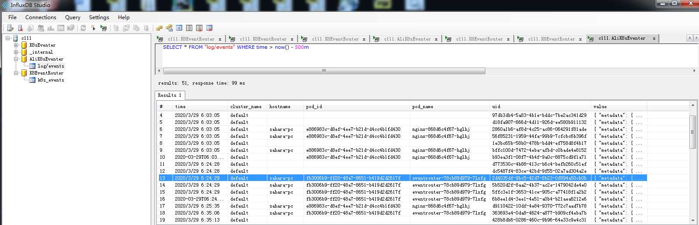
Task: Click the _internal database cylinder icon
Action: 24,52
